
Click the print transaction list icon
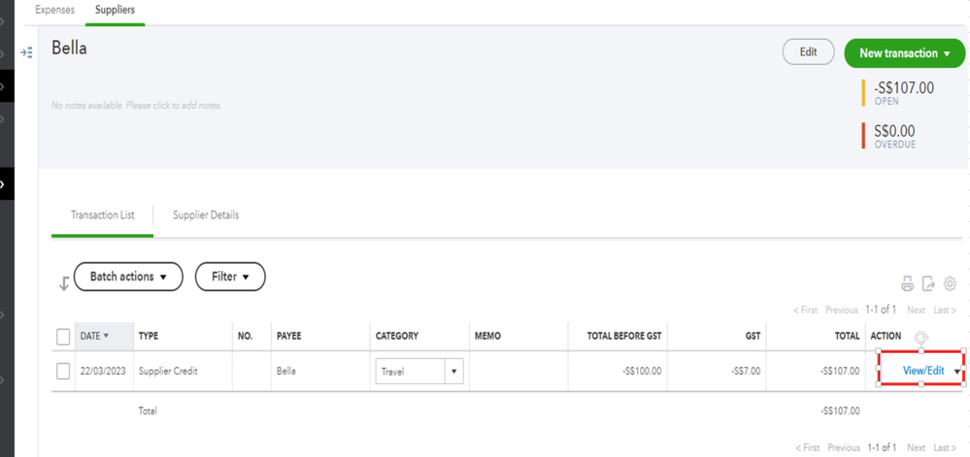tap(907, 283)
